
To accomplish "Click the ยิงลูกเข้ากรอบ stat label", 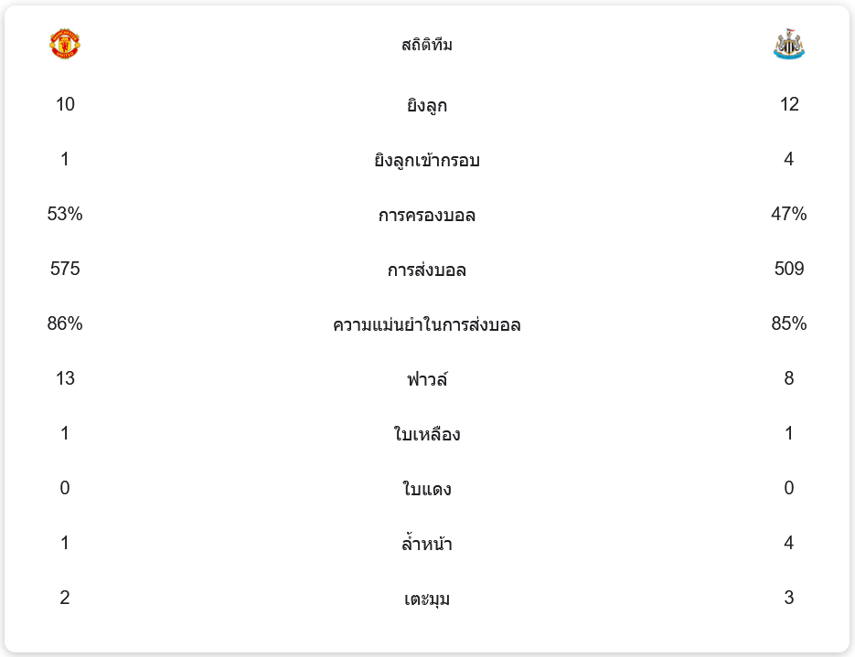I will [x=427, y=161].
